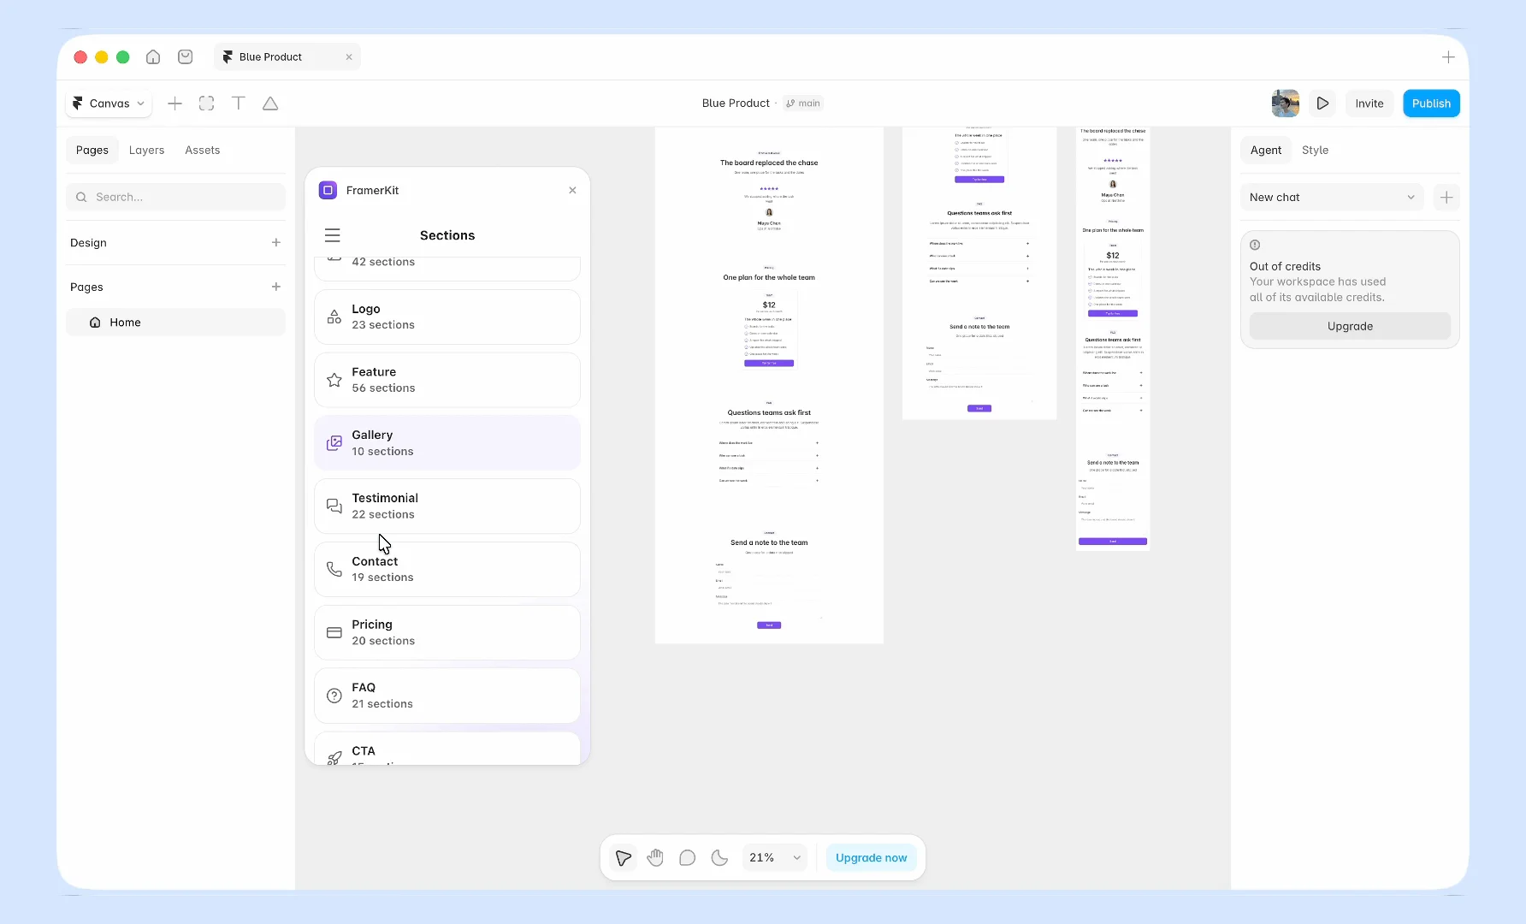Image resolution: width=1526 pixels, height=924 pixels.
Task: Open the Testimonial 22 sections category
Action: point(447,506)
